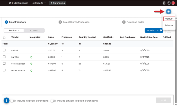177x107 pixels.
Task: Open the Purchasing page in navbar
Action: click(x=57, y=3)
